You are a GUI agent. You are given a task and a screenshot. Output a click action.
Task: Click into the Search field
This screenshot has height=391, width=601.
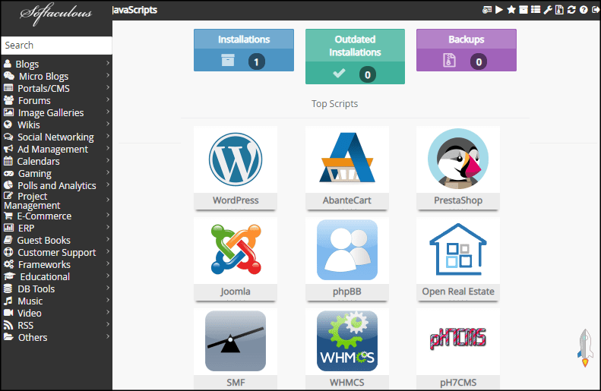(56, 46)
